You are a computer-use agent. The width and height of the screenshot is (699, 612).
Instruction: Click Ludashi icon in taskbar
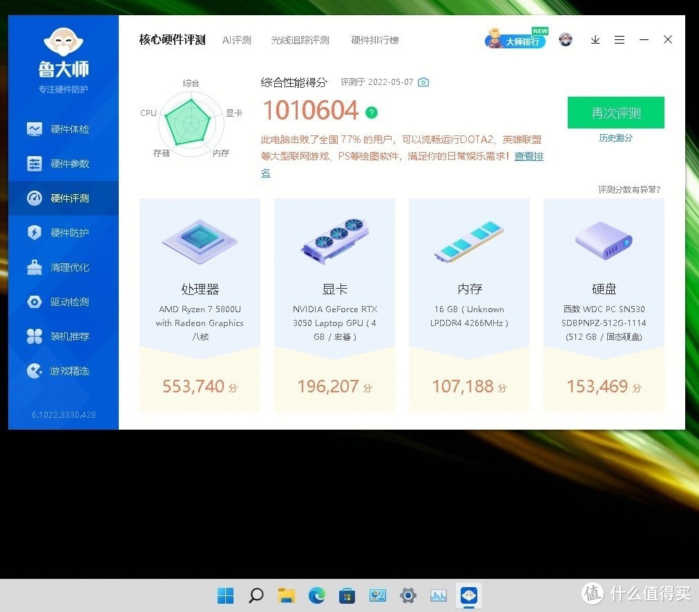469,595
